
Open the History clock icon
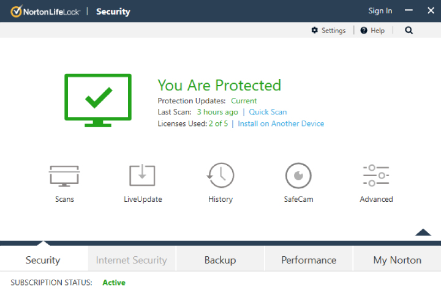(x=221, y=176)
